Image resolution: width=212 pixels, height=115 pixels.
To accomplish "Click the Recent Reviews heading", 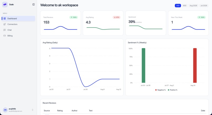I will [x=49, y=103].
